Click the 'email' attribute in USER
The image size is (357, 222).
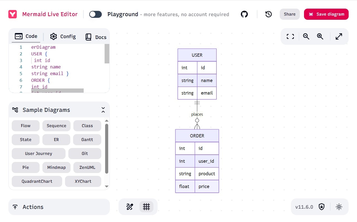point(207,93)
